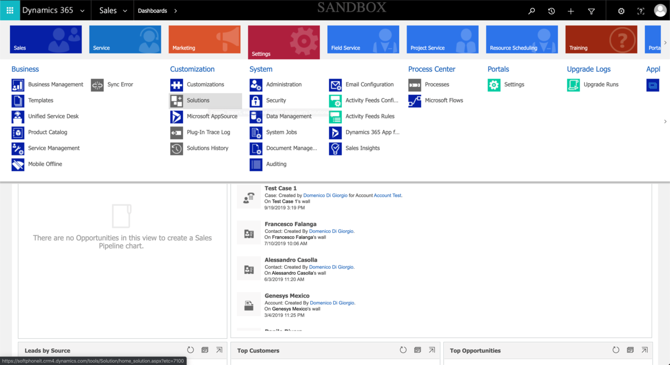Viewport: 670px width, 365px height.
Task: Open System Jobs menu entry
Action: pyautogui.click(x=281, y=133)
